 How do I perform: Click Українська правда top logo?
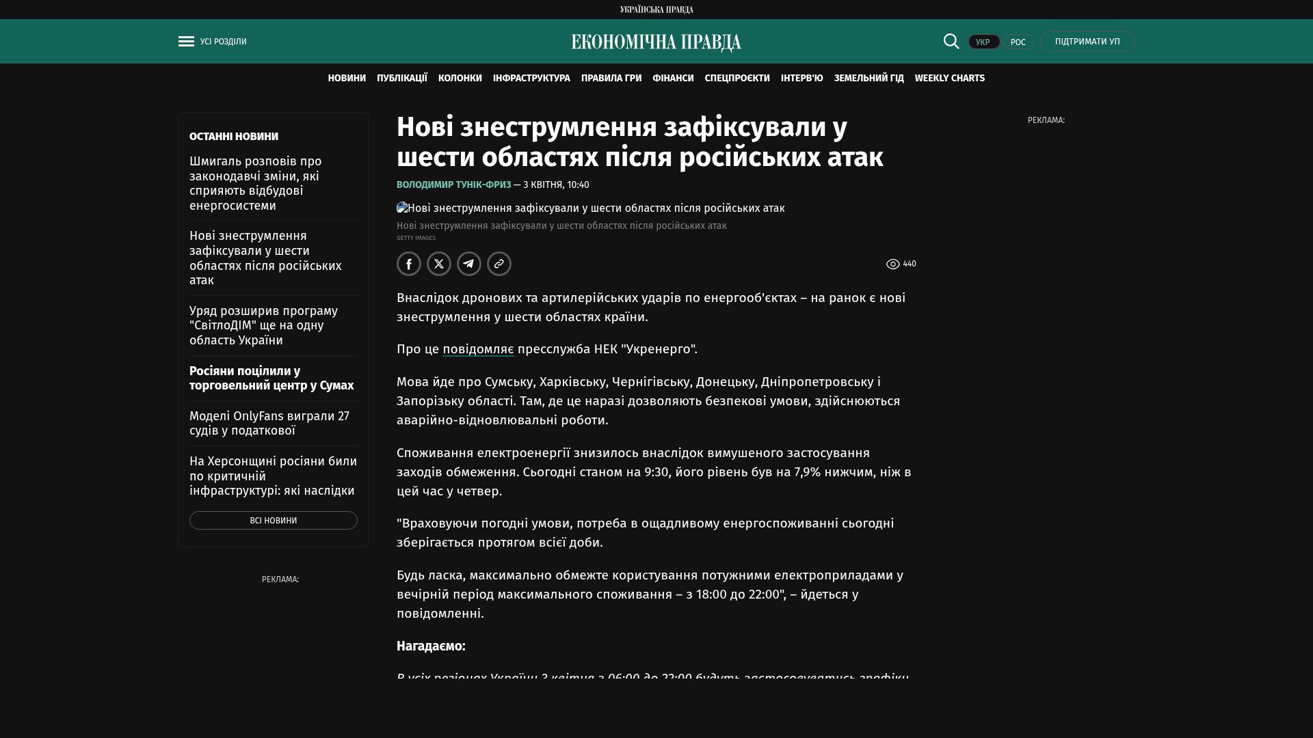656,10
